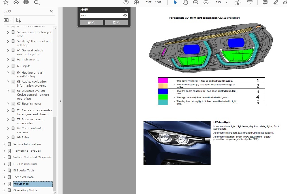
Task: Click the page number field showing 6577
Action: 148,2
